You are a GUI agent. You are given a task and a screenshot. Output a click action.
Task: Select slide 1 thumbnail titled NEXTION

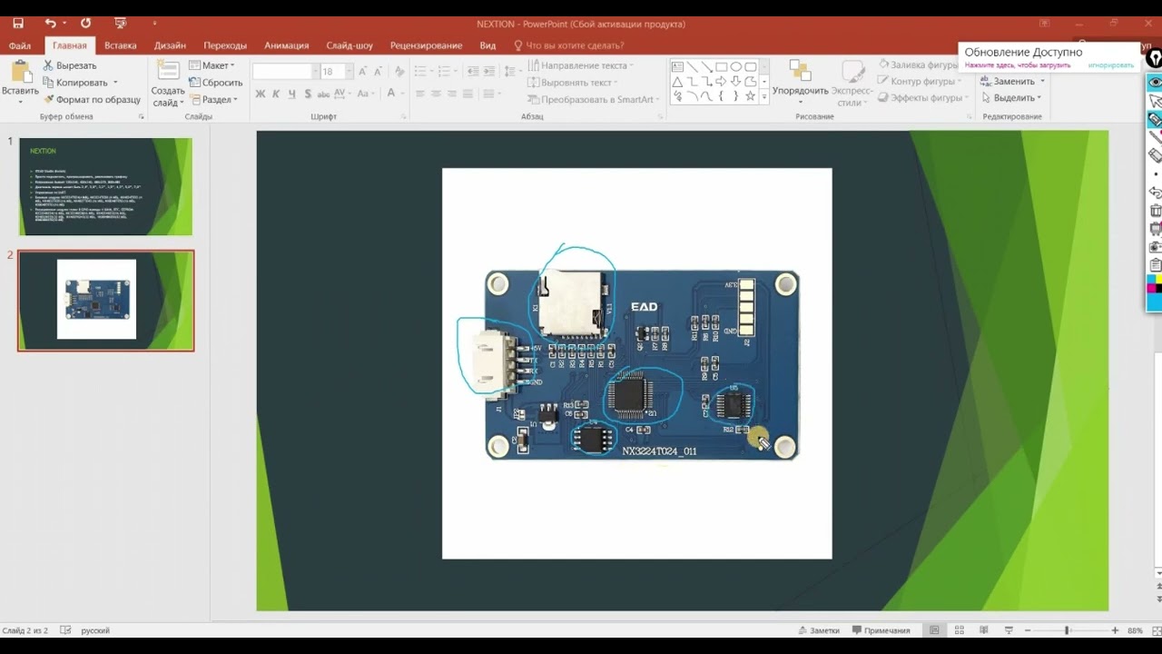tap(105, 187)
